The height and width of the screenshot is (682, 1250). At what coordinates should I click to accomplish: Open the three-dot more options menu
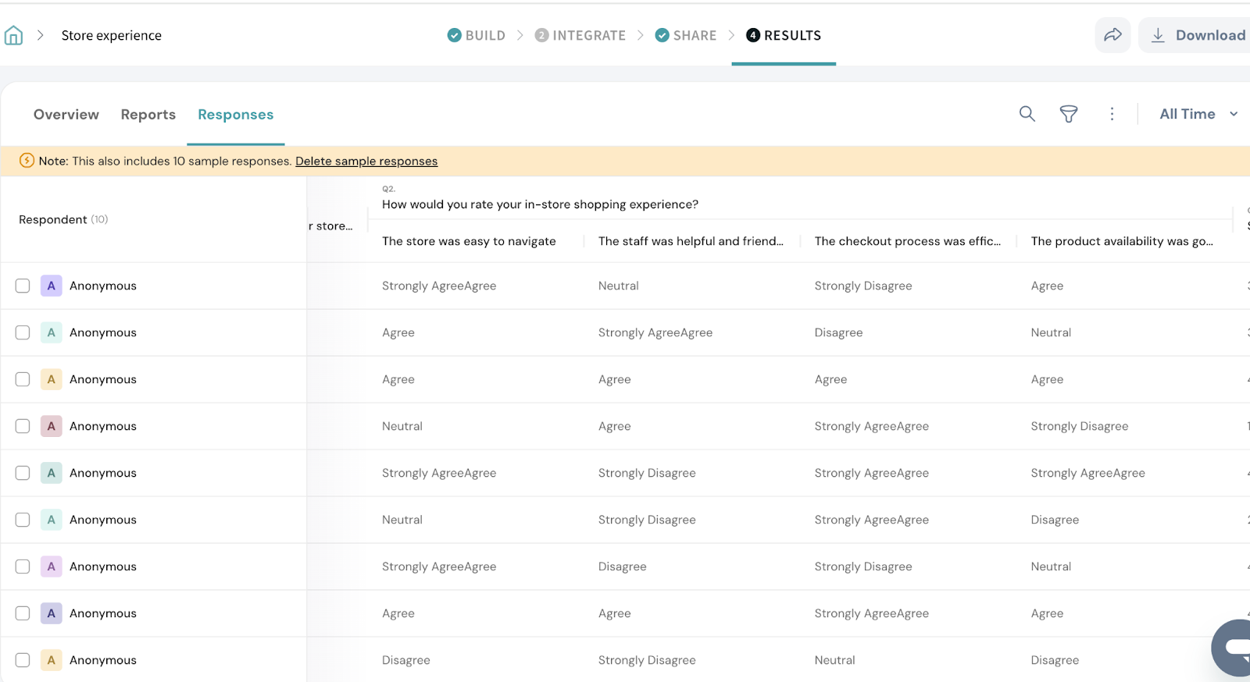pos(1112,114)
